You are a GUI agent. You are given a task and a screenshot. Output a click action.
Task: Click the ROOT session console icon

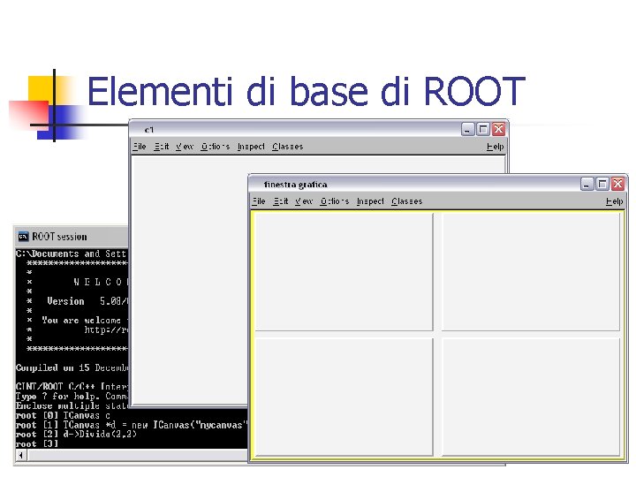[23, 237]
